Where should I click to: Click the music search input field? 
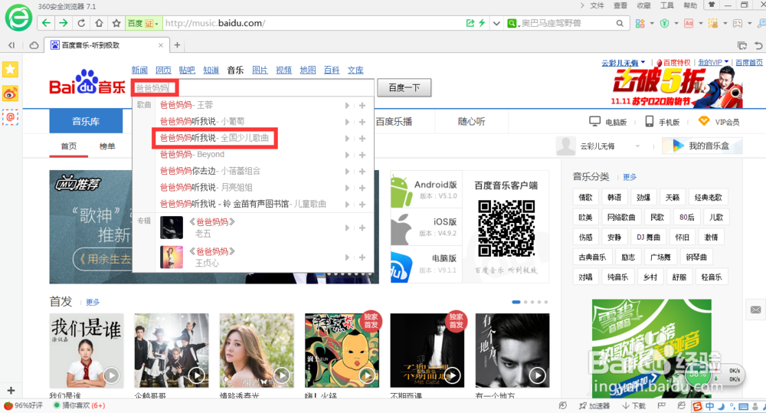click(x=252, y=87)
